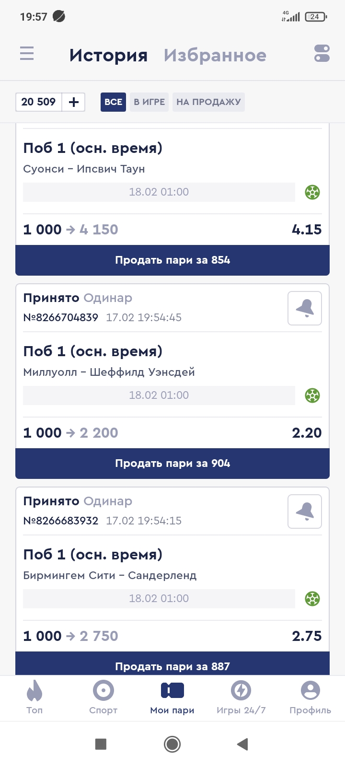The width and height of the screenshot is (345, 767).
Task: Tap the plus icon to add balance
Action: pyautogui.click(x=74, y=102)
